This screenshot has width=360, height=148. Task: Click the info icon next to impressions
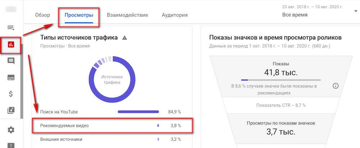(x=336, y=85)
